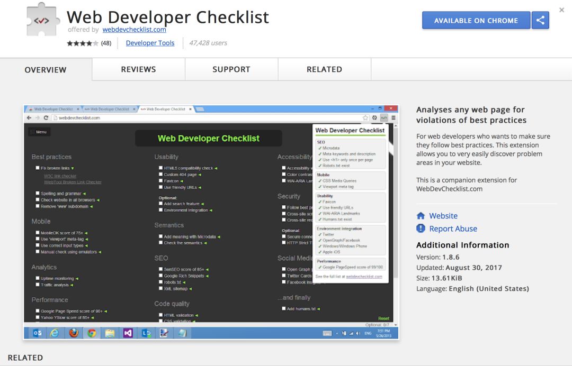Check Add meaning with Microdata checkbox

pyautogui.click(x=160, y=236)
